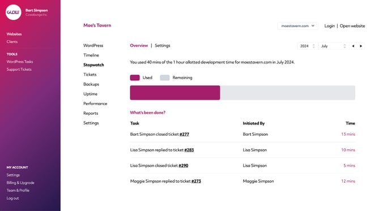Select the Overview tab

(139, 46)
